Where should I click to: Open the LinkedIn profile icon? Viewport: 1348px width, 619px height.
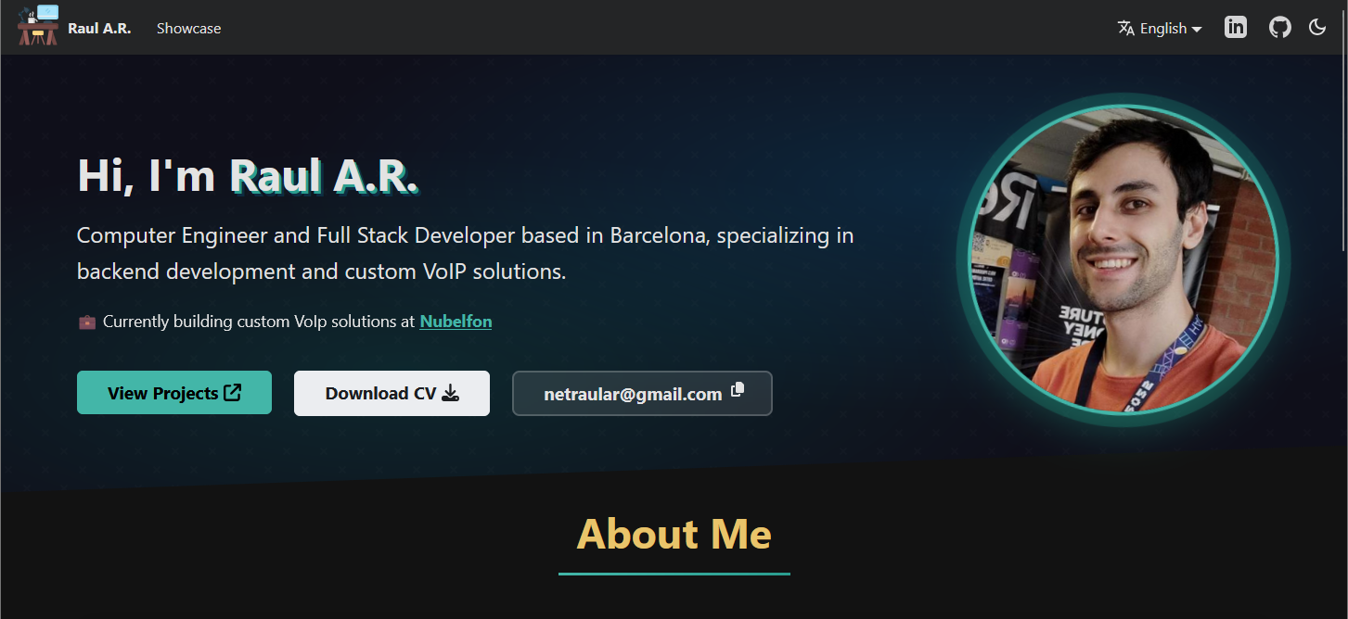[x=1235, y=27]
